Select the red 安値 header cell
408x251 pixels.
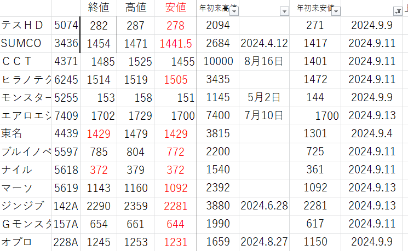tap(176, 8)
